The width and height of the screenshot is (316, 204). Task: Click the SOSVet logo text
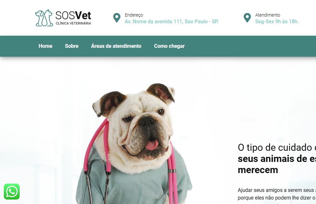click(73, 15)
